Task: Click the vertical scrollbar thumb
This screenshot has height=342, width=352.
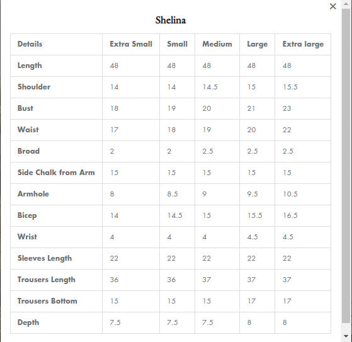Action: pos(346,166)
